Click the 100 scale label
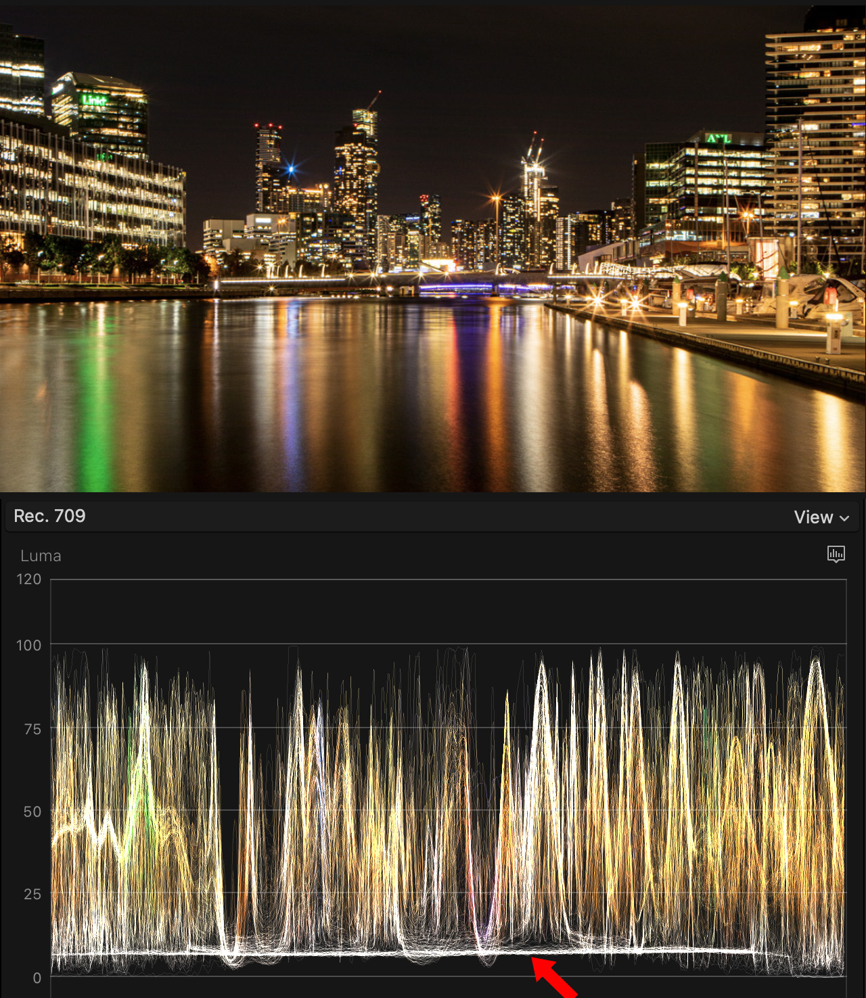 point(28,645)
